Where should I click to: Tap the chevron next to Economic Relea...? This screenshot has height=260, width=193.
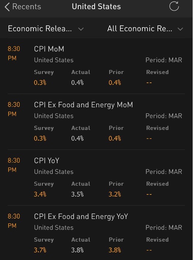pyautogui.click(x=81, y=29)
